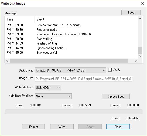Click the horizontal scroll left arrow

(x=7, y=61)
